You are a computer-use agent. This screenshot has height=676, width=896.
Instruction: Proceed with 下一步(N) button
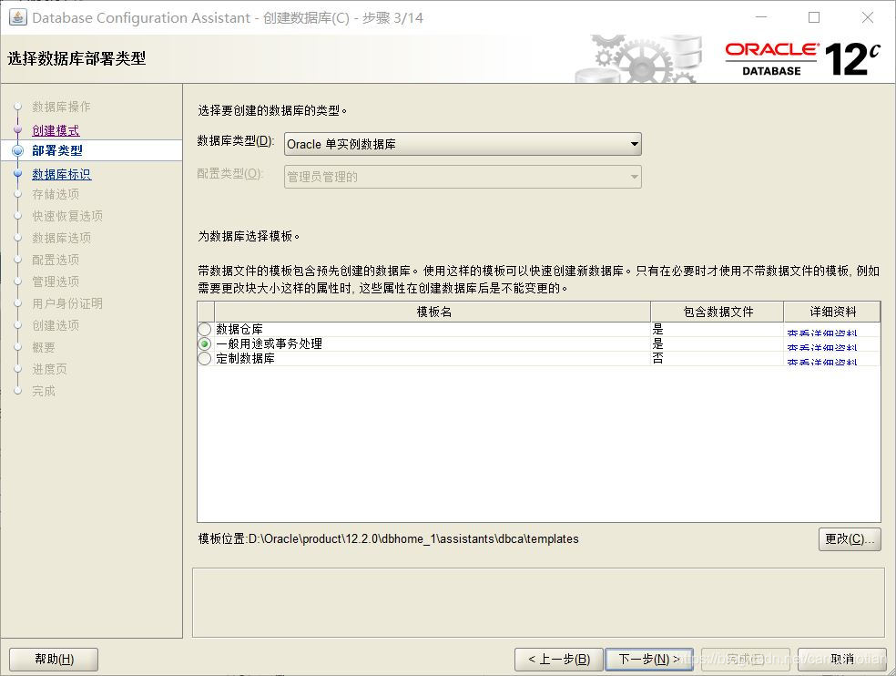tap(649, 660)
